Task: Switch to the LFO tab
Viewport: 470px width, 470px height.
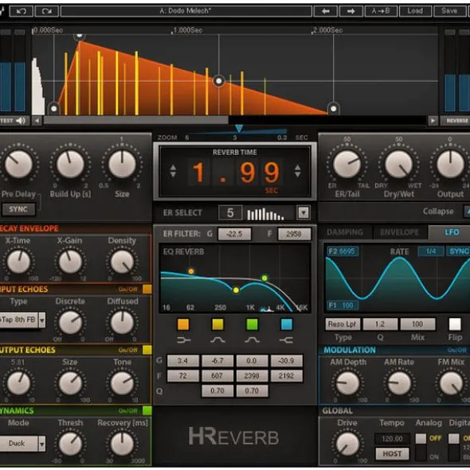Action: (x=452, y=232)
